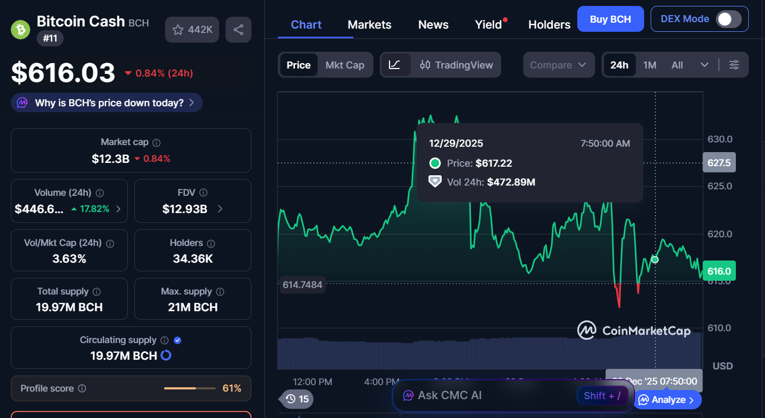Switch chart from Price to Mkt Cap

(345, 65)
